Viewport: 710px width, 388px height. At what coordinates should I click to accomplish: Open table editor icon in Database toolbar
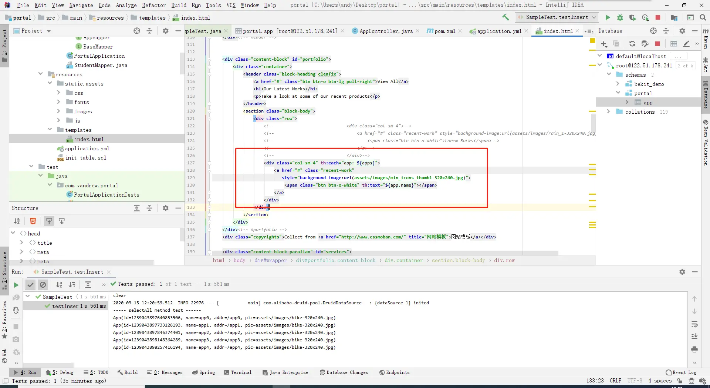[674, 44]
